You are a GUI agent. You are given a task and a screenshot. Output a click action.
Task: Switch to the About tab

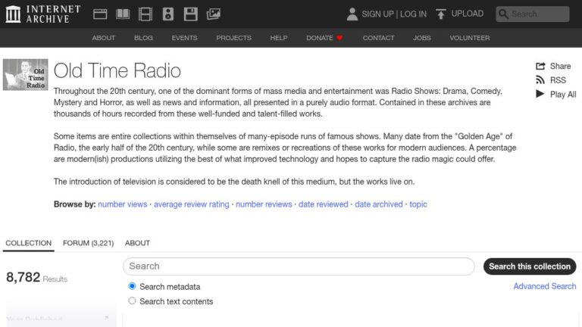point(137,243)
